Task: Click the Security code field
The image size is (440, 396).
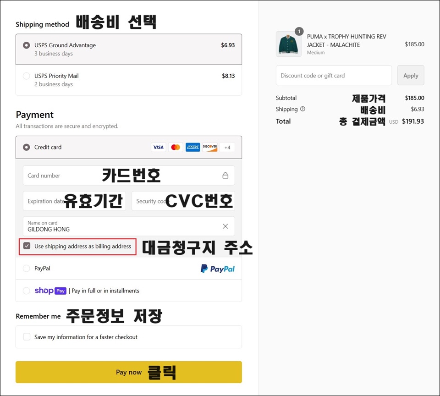Action: pyautogui.click(x=183, y=201)
